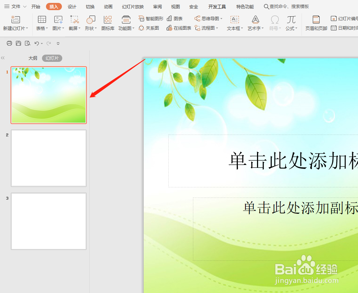
Task: Insert a 图表 chart
Action: coord(175,18)
